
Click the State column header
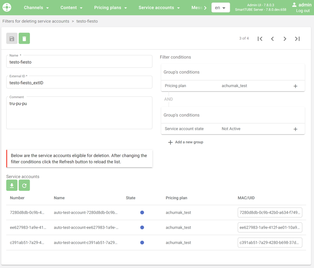tap(131, 198)
